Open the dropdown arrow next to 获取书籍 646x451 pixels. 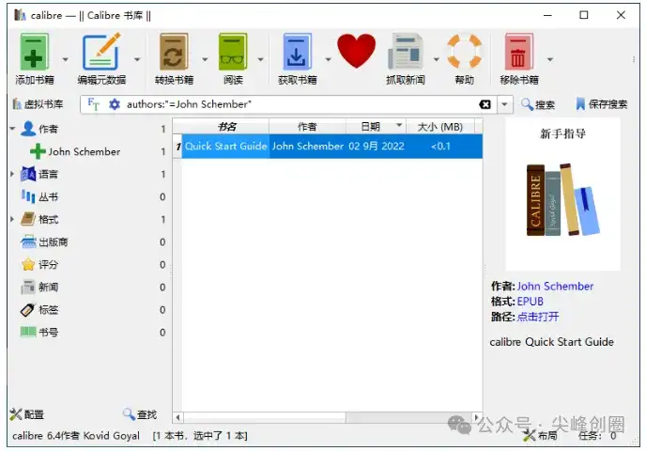(x=328, y=60)
